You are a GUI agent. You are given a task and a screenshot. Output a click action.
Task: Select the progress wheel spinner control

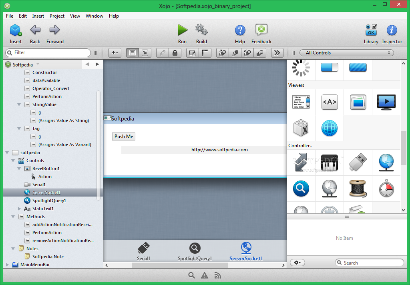pyautogui.click(x=301, y=68)
